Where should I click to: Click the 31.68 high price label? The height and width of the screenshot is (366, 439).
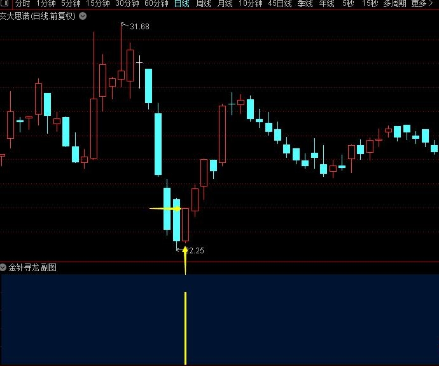click(x=139, y=27)
